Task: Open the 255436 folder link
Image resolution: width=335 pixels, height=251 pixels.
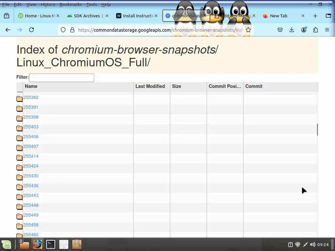Action: click(31, 186)
